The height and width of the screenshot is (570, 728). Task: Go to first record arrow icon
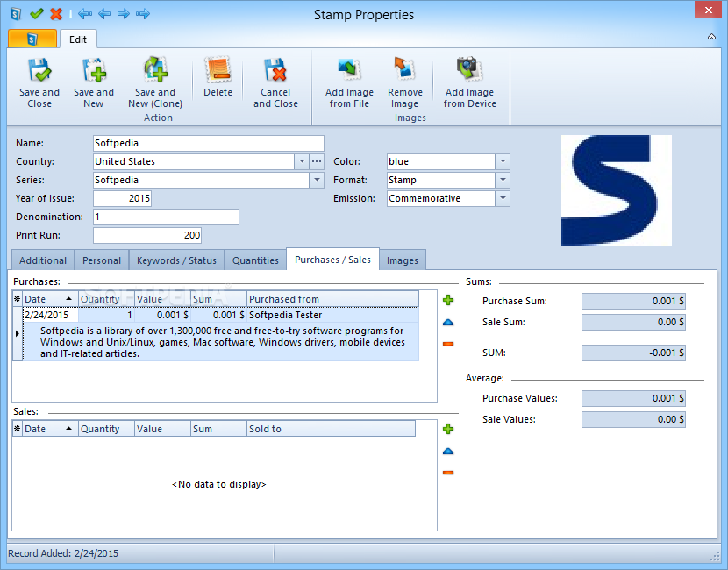[x=84, y=14]
